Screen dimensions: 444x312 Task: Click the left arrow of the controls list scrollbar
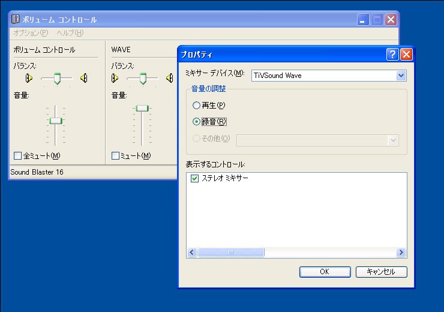(192, 252)
